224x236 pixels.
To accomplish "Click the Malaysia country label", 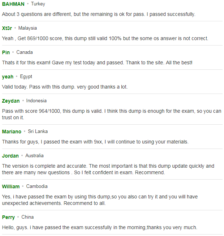I will pyautogui.click(x=27, y=28).
